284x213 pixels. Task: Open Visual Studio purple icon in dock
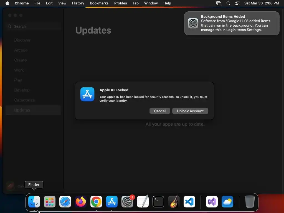tap(212, 202)
